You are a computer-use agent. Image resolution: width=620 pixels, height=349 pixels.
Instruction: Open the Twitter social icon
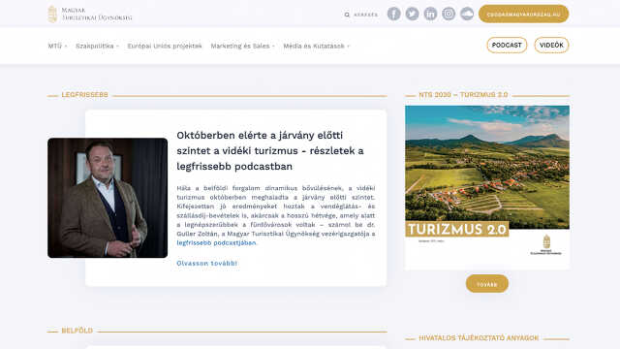(x=412, y=14)
